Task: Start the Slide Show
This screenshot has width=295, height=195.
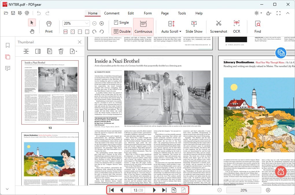Action: (194, 27)
